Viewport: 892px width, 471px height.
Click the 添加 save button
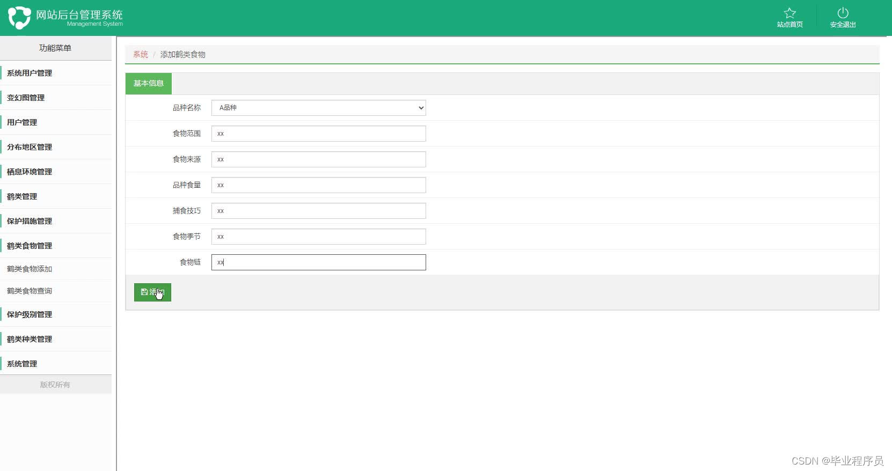pyautogui.click(x=152, y=292)
